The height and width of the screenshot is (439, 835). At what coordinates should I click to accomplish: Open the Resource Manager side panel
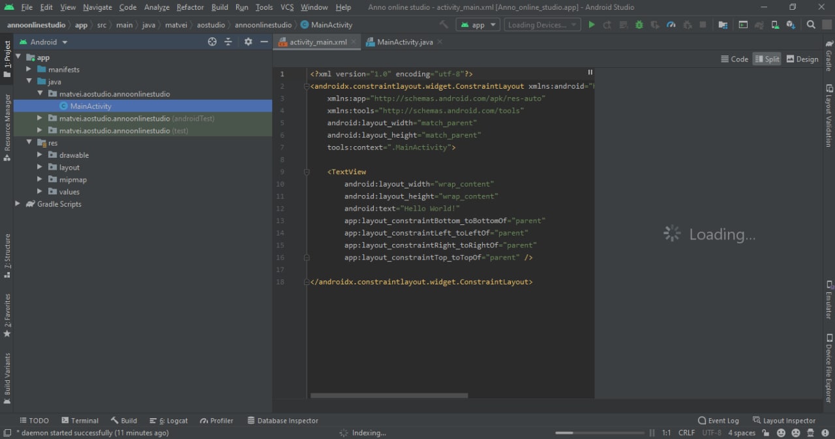(7, 127)
